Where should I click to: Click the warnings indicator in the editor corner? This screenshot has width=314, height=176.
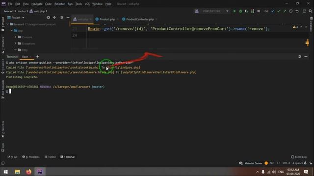coord(295,27)
